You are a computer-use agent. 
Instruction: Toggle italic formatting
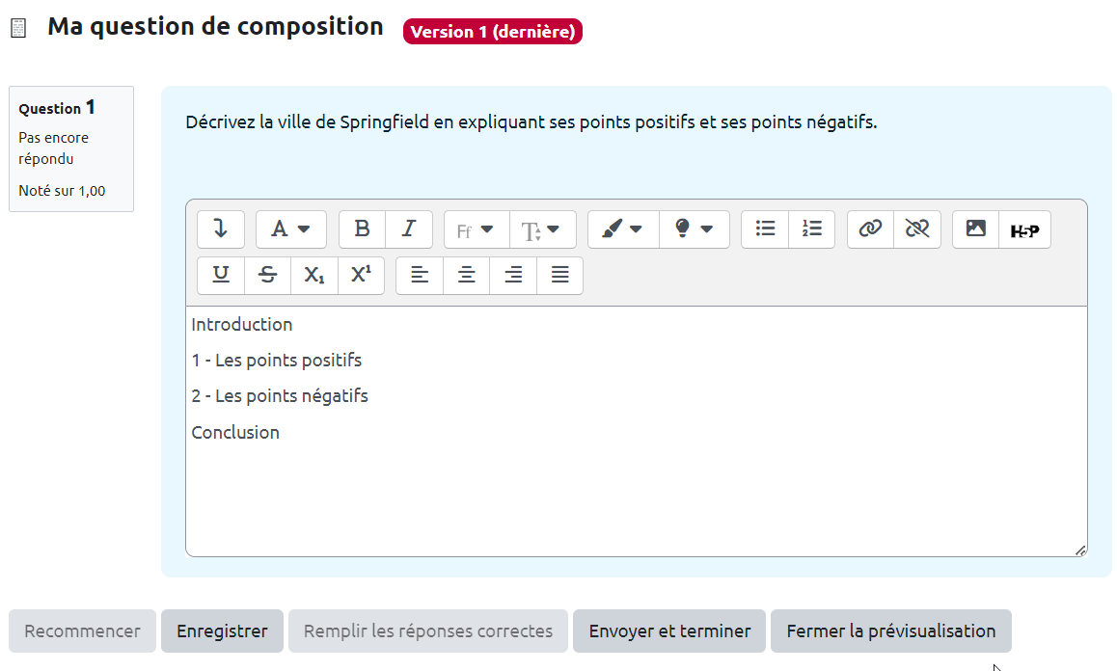pos(409,229)
